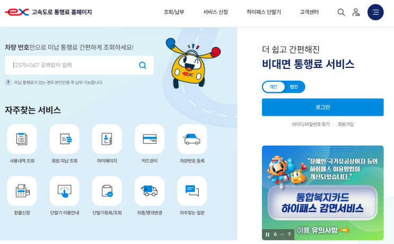Open the 회원가입 link
The image size is (394, 244).
[346, 125]
